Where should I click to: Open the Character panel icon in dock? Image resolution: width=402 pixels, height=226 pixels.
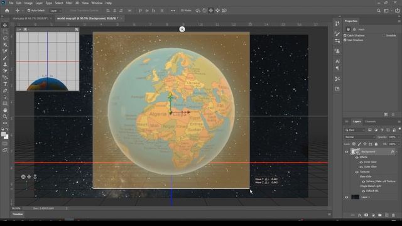337,62
